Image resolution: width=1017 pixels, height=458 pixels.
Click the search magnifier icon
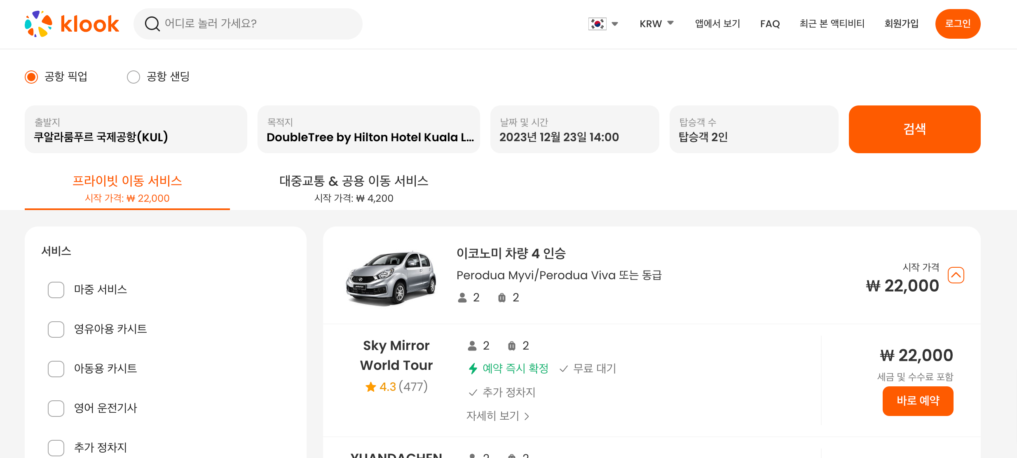click(152, 24)
